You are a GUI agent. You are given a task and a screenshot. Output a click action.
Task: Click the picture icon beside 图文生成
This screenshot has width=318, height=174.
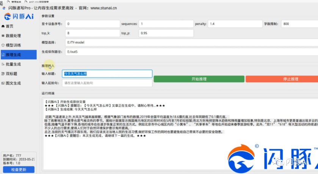point(3,83)
